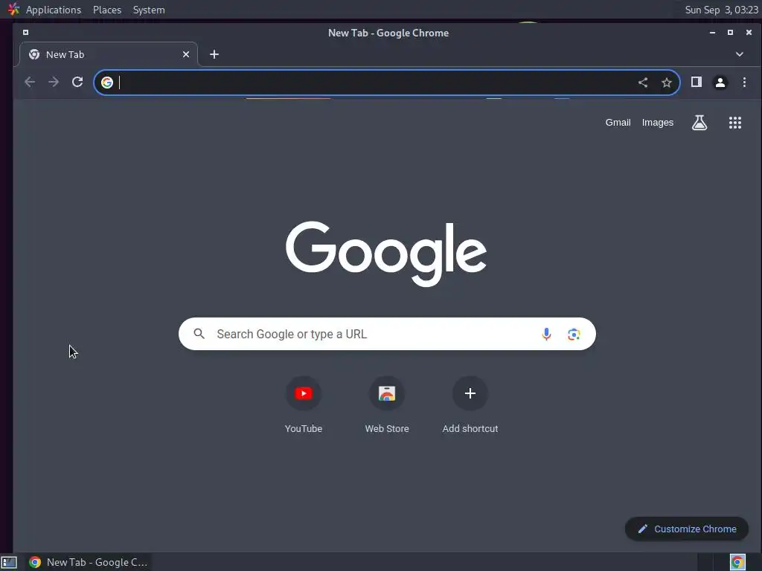This screenshot has width=762, height=571.
Task: Search by image with Google Lens icon
Action: tap(574, 334)
